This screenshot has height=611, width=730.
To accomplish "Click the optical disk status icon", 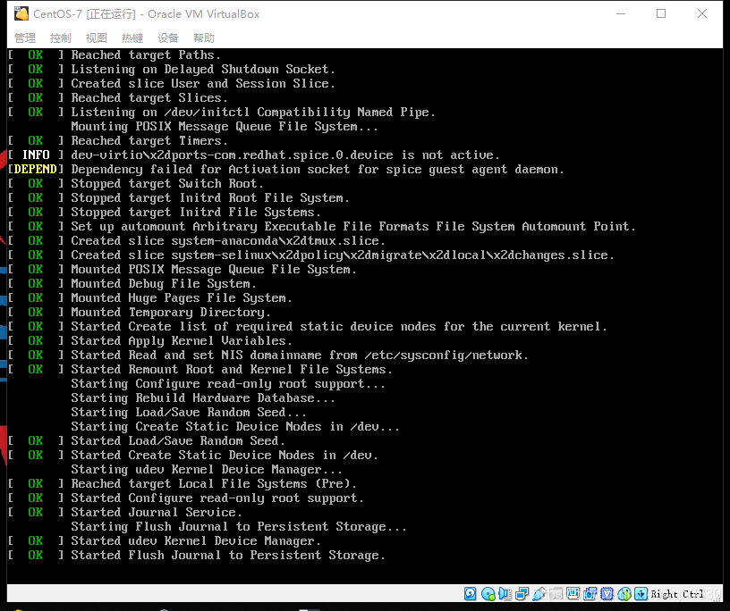I will 488,594.
